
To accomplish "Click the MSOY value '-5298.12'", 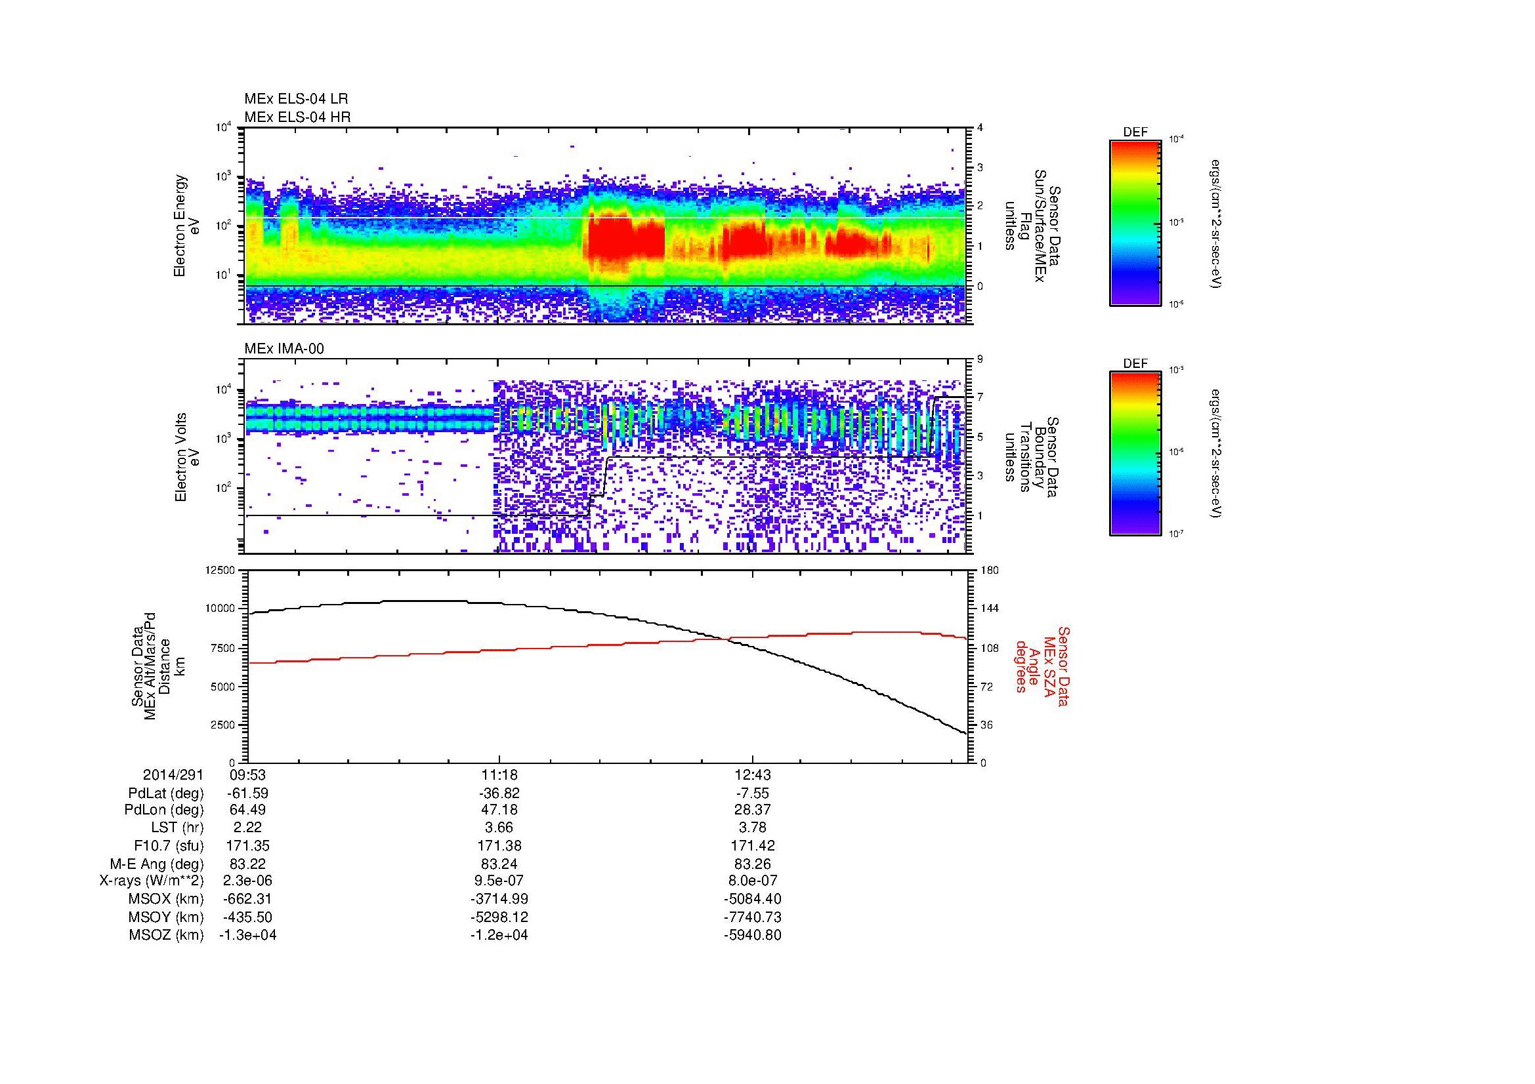I will [x=499, y=917].
